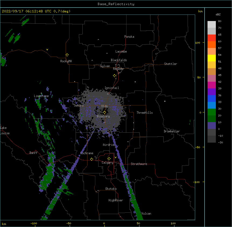Image resolution: width=232 pixels, height=227 pixels.
Task: Click the Airdrie city label
Action: [109, 145]
